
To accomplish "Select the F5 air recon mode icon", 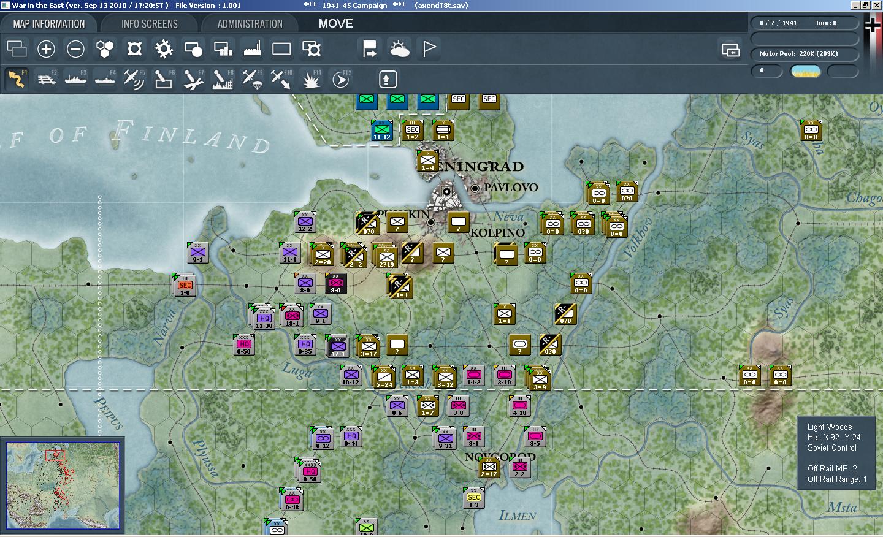I will pyautogui.click(x=134, y=79).
